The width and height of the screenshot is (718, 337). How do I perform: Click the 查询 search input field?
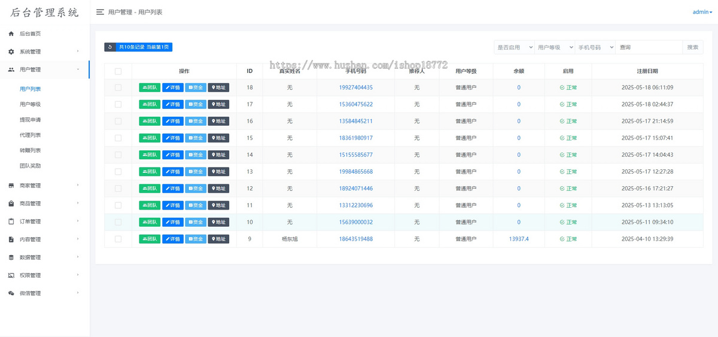[x=649, y=47]
